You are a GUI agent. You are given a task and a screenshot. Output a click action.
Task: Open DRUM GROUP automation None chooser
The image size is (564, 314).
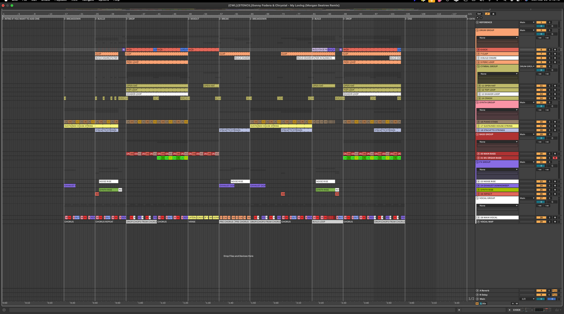(x=497, y=38)
